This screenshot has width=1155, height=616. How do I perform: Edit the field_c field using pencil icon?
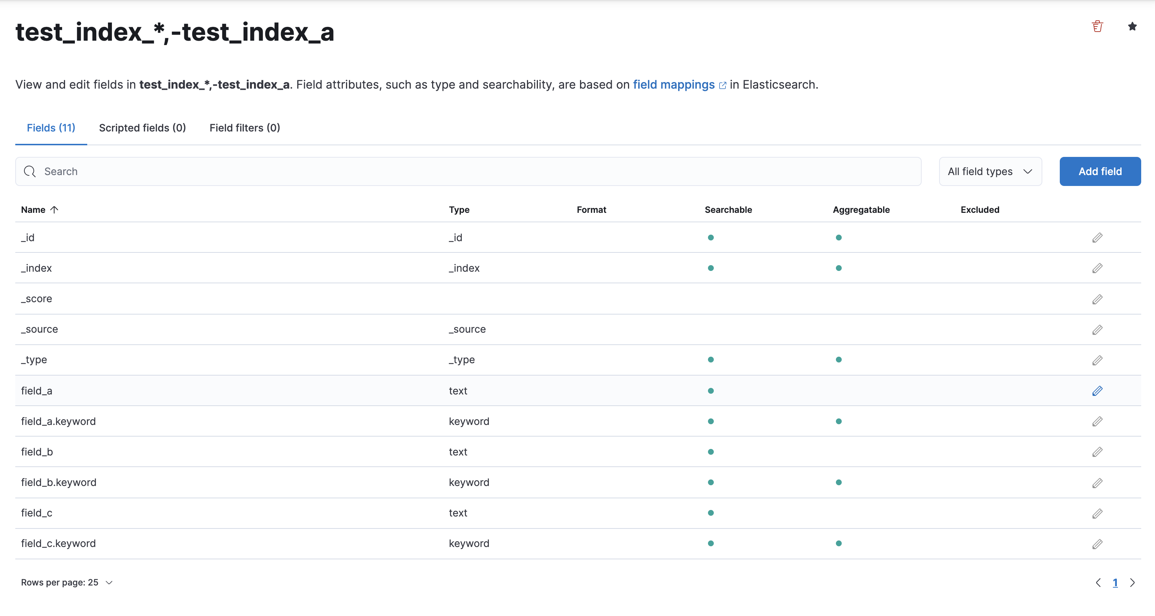(1098, 513)
